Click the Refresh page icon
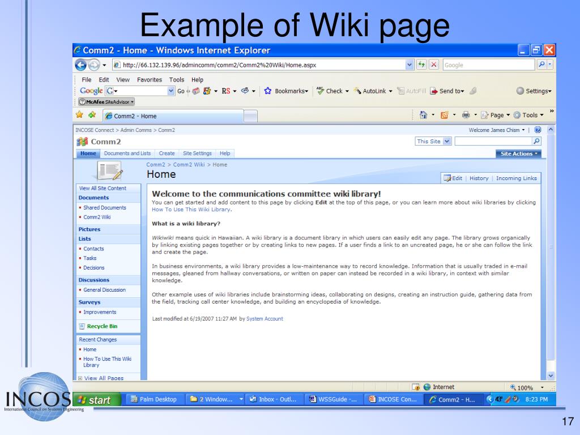 421,65
